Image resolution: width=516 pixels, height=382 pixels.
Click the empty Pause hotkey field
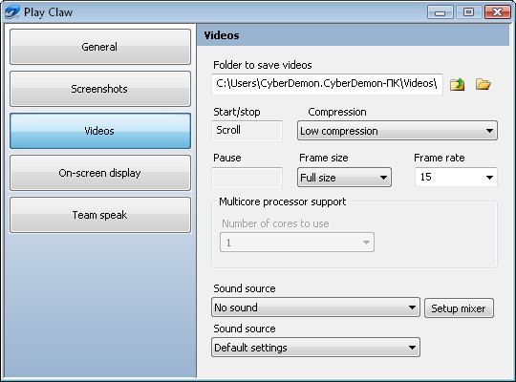click(x=247, y=178)
